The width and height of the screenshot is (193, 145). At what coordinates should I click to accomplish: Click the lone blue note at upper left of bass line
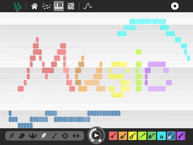point(10,113)
